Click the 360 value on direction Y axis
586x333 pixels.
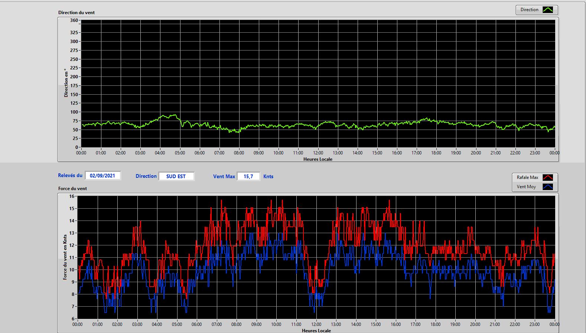[74, 20]
